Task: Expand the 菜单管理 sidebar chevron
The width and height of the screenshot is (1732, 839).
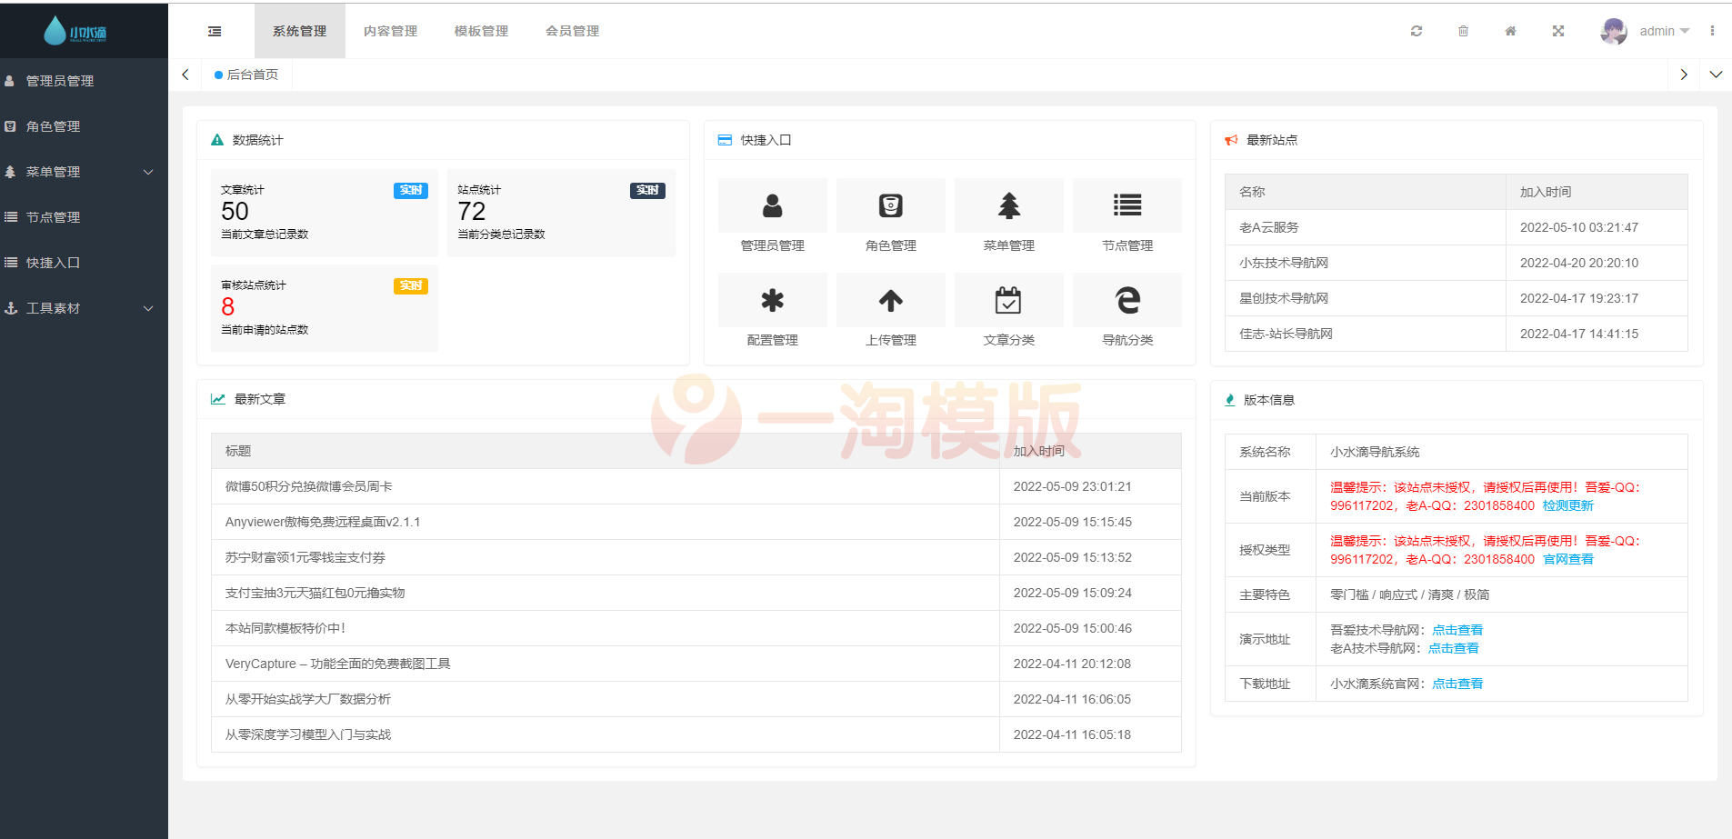Action: [148, 172]
